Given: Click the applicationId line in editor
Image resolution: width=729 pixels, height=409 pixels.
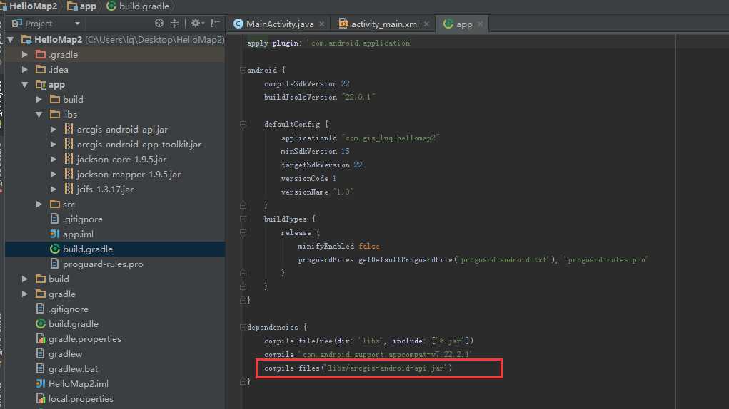Looking at the screenshot, I should (361, 138).
